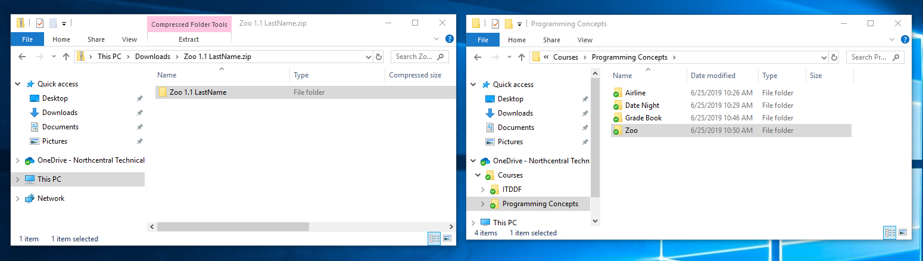Click the Help icon in the zip window
The image size is (923, 261).
(x=450, y=39)
